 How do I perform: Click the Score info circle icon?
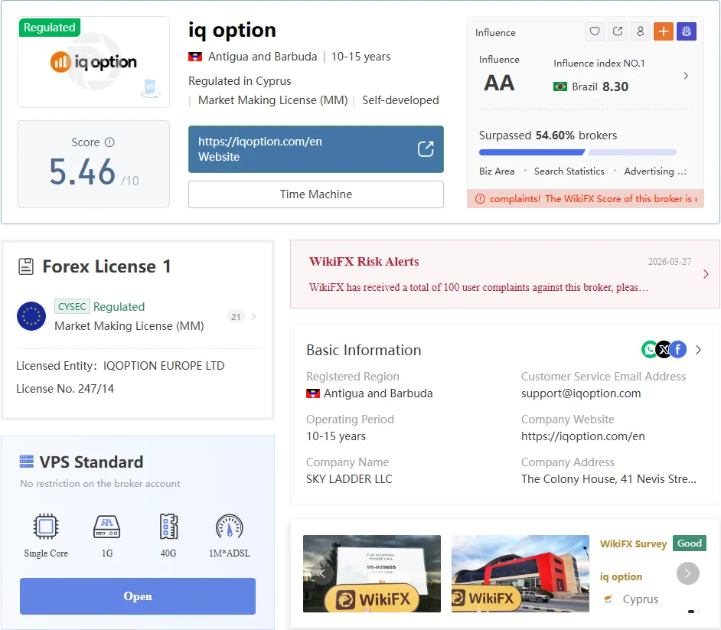point(109,142)
